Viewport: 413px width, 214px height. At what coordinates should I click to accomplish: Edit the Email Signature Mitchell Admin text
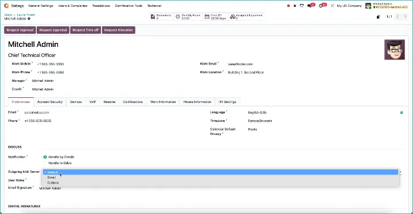coord(50,188)
